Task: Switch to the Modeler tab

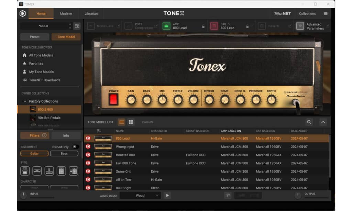Action: click(66, 14)
